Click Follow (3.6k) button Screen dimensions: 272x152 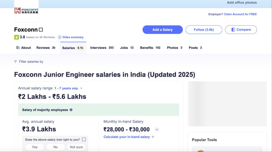tap(204, 30)
